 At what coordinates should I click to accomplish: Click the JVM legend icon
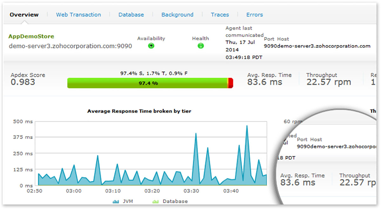115,202
